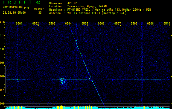Click the kHz unit label
The width and height of the screenshot is (172, 109).
pos(3,22)
